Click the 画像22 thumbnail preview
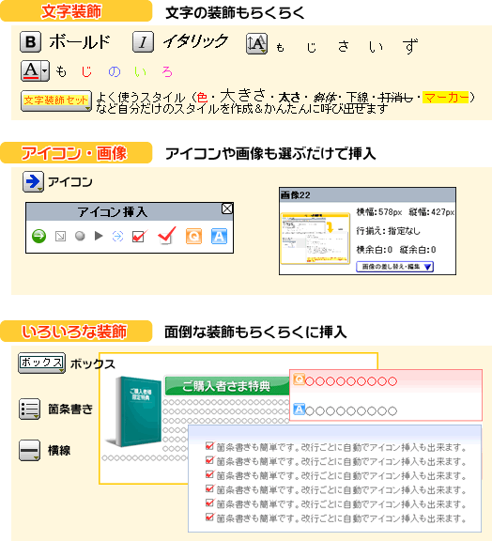Image resolution: width=492 pixels, height=541 pixels. coord(315,239)
